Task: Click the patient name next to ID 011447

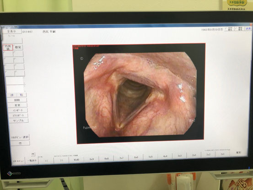Action: pyautogui.click(x=49, y=32)
